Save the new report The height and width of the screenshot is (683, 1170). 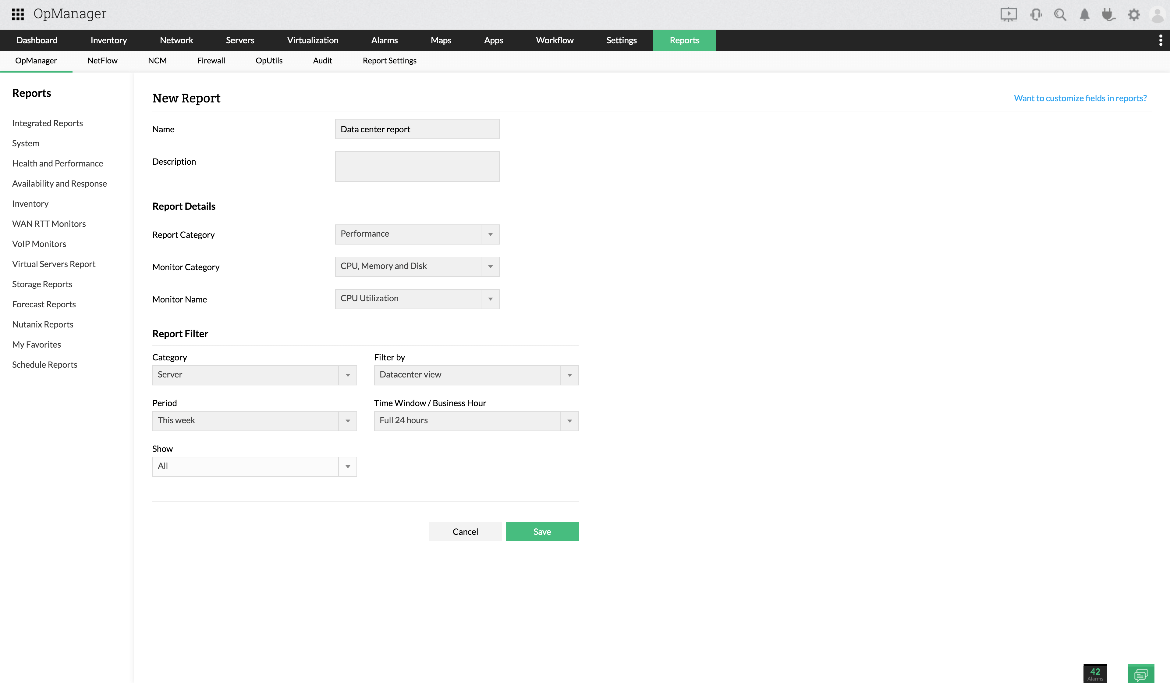[542, 531]
